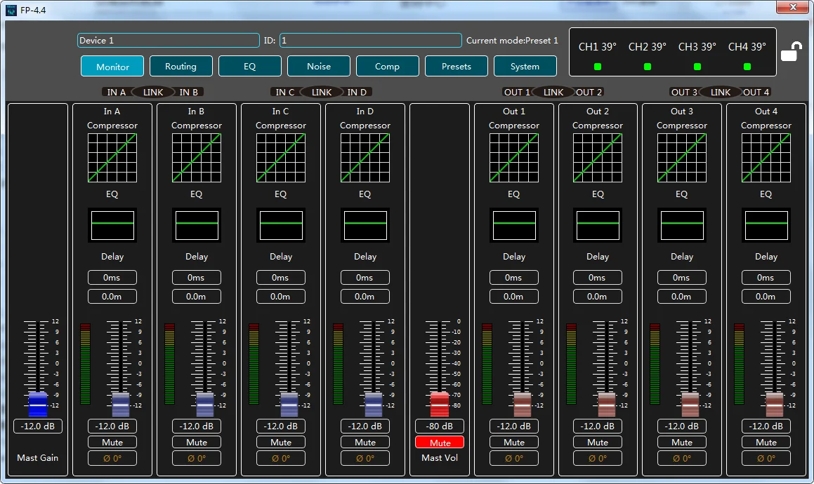This screenshot has height=484, width=814.
Task: Toggle LINK between OUT 3 and OUT 4
Action: coord(721,92)
